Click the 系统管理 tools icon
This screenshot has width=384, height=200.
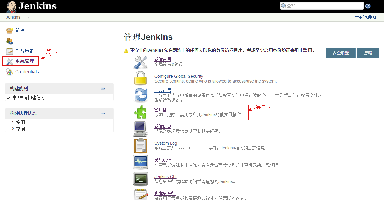click(x=10, y=62)
